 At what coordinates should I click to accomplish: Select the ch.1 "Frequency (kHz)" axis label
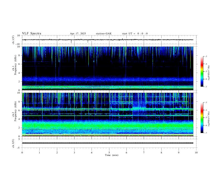coord(15,65)
